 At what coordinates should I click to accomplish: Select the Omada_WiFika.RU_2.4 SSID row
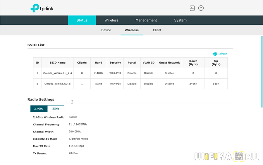tap(57, 73)
